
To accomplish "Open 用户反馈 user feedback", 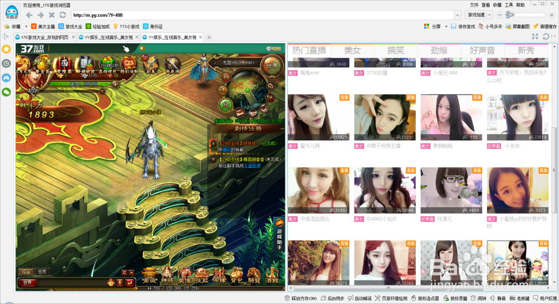I will [544, 298].
